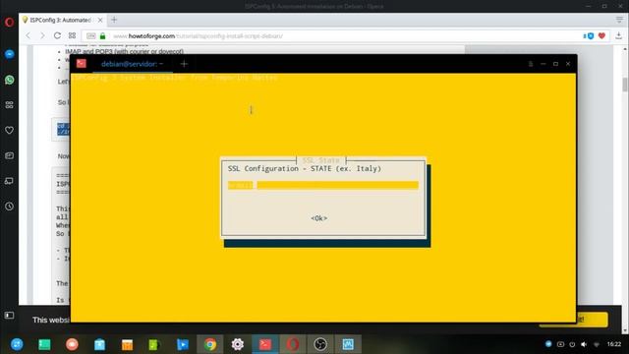Open History clock icon in Opera sidebar

pyautogui.click(x=9, y=206)
